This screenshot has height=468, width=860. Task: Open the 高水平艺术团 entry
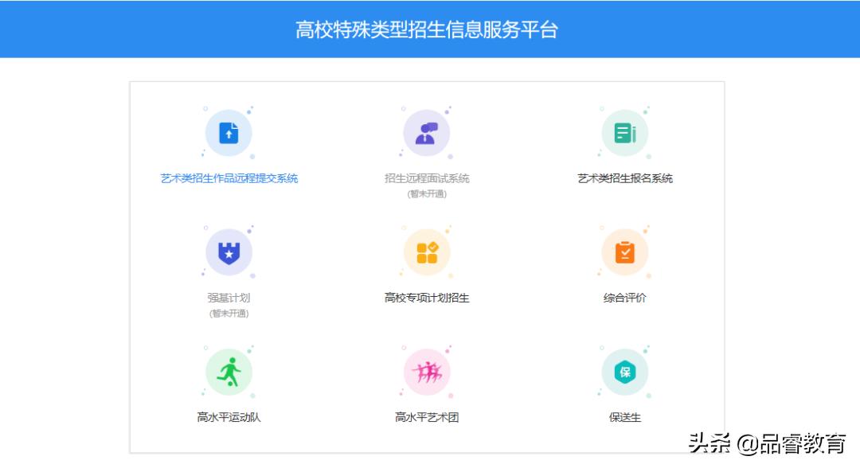point(428,417)
